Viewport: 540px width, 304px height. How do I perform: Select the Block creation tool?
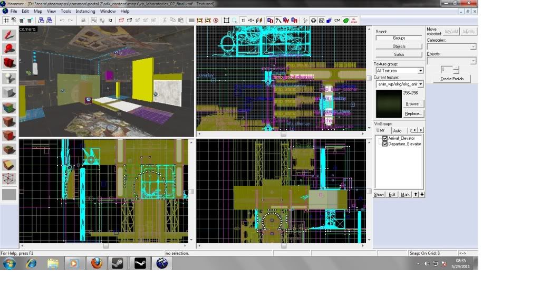coord(9,92)
